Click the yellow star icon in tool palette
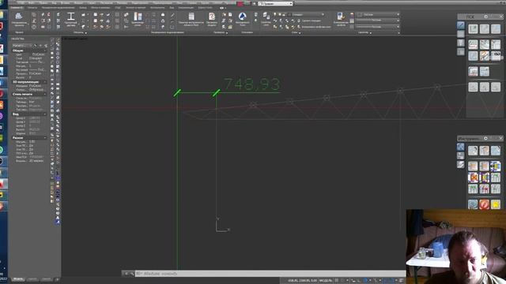This screenshot has height=284, width=506. [x=496, y=204]
